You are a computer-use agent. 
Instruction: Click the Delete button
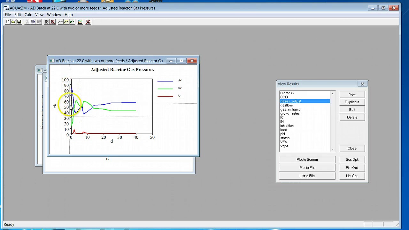click(352, 117)
